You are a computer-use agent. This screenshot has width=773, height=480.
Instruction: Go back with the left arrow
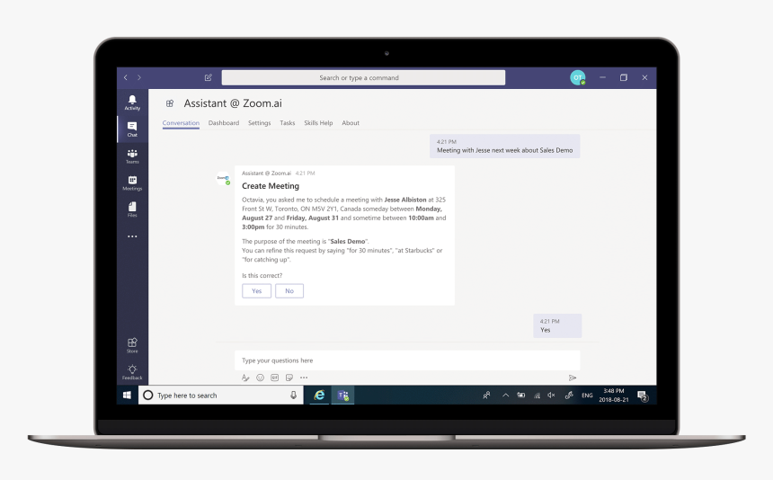(x=126, y=77)
